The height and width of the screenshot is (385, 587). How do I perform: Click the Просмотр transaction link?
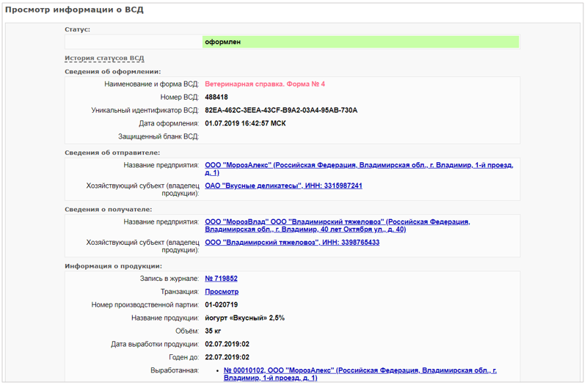(x=222, y=292)
